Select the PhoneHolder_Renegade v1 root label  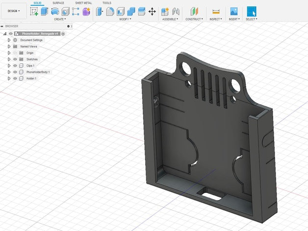coord(40,34)
